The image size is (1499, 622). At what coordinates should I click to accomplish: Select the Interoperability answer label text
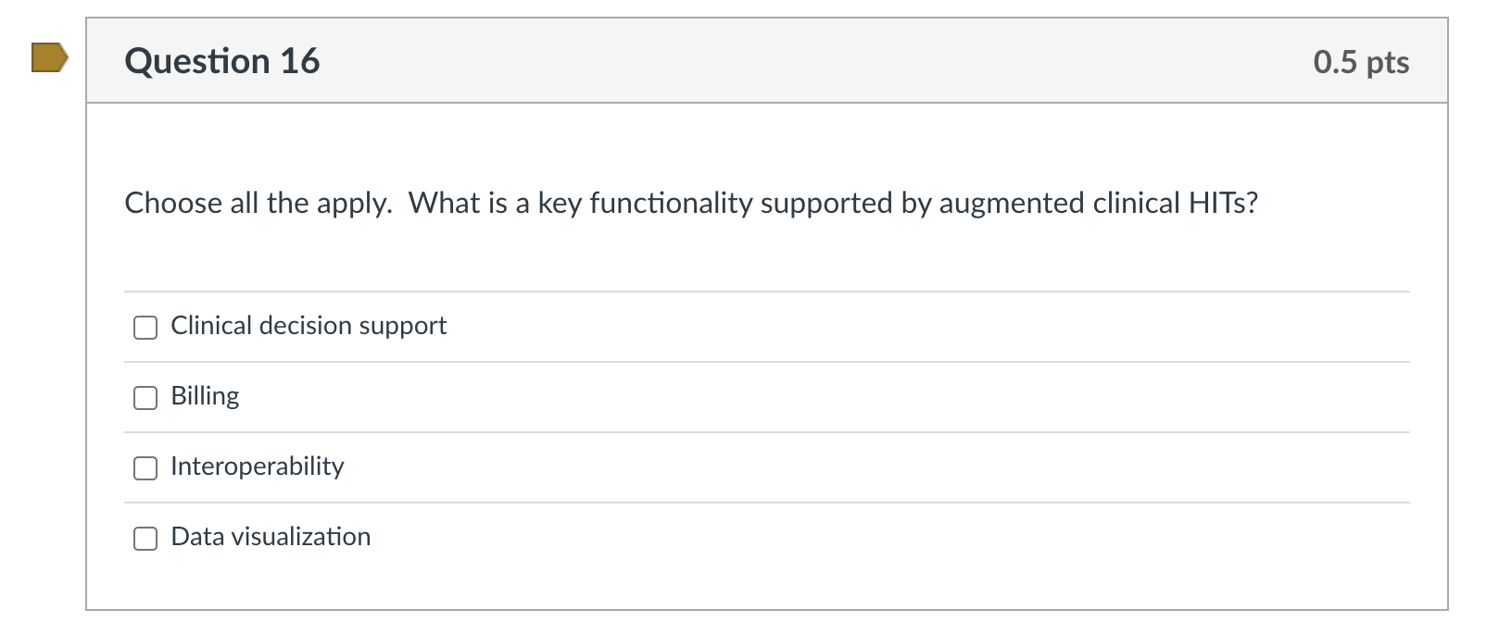(257, 466)
